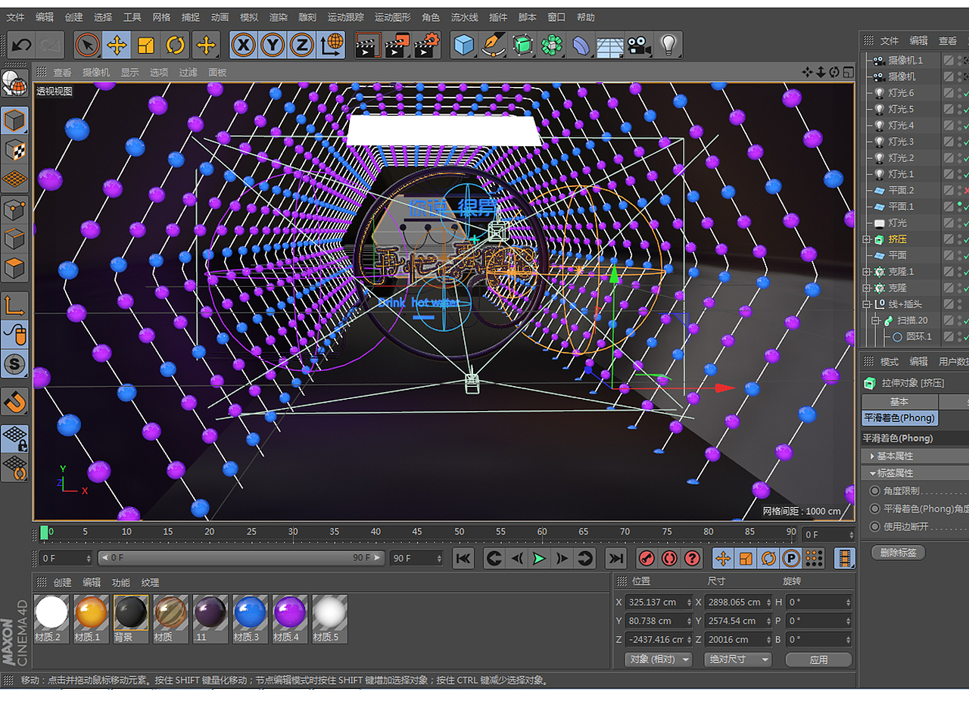Add a floor environment object
969x701 pixels.
click(x=610, y=45)
